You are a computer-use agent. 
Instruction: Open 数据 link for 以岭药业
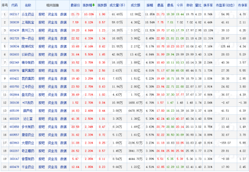(x=63, y=54)
